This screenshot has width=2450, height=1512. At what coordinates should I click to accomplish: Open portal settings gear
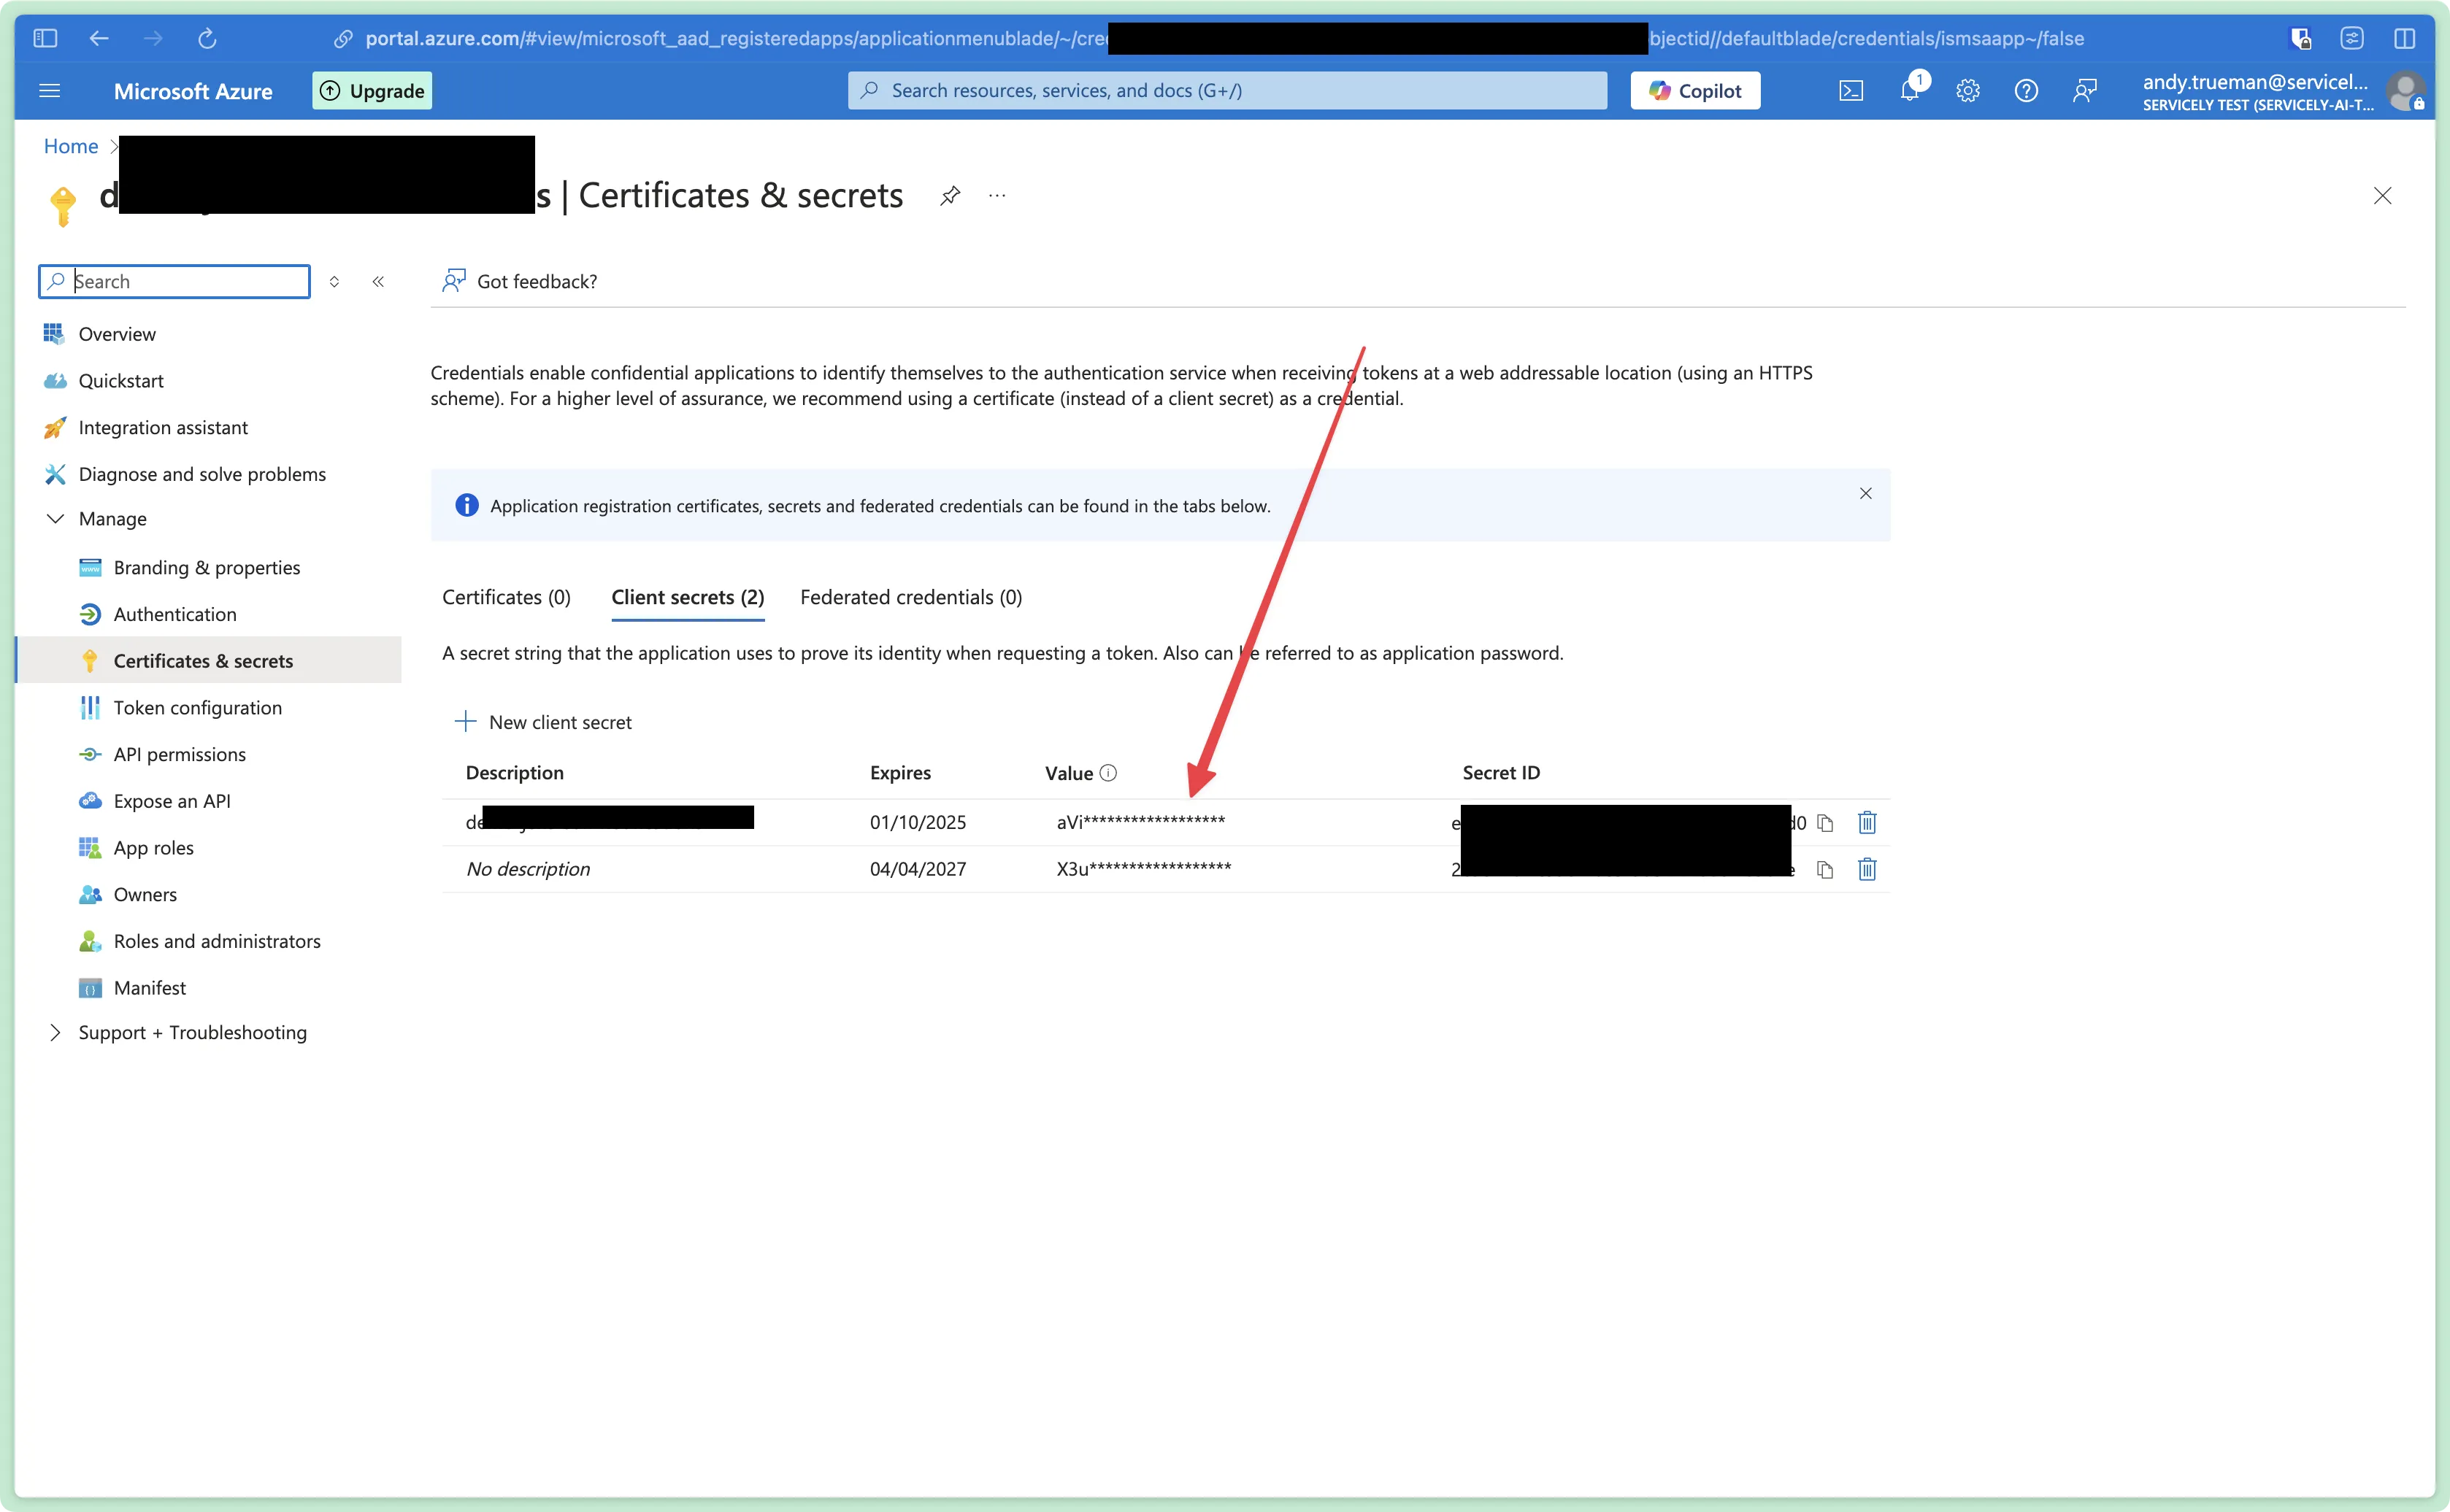[1967, 91]
